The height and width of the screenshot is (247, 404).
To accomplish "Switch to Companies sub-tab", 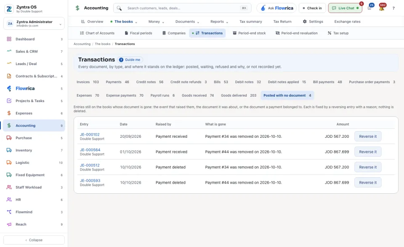I will coord(174,33).
